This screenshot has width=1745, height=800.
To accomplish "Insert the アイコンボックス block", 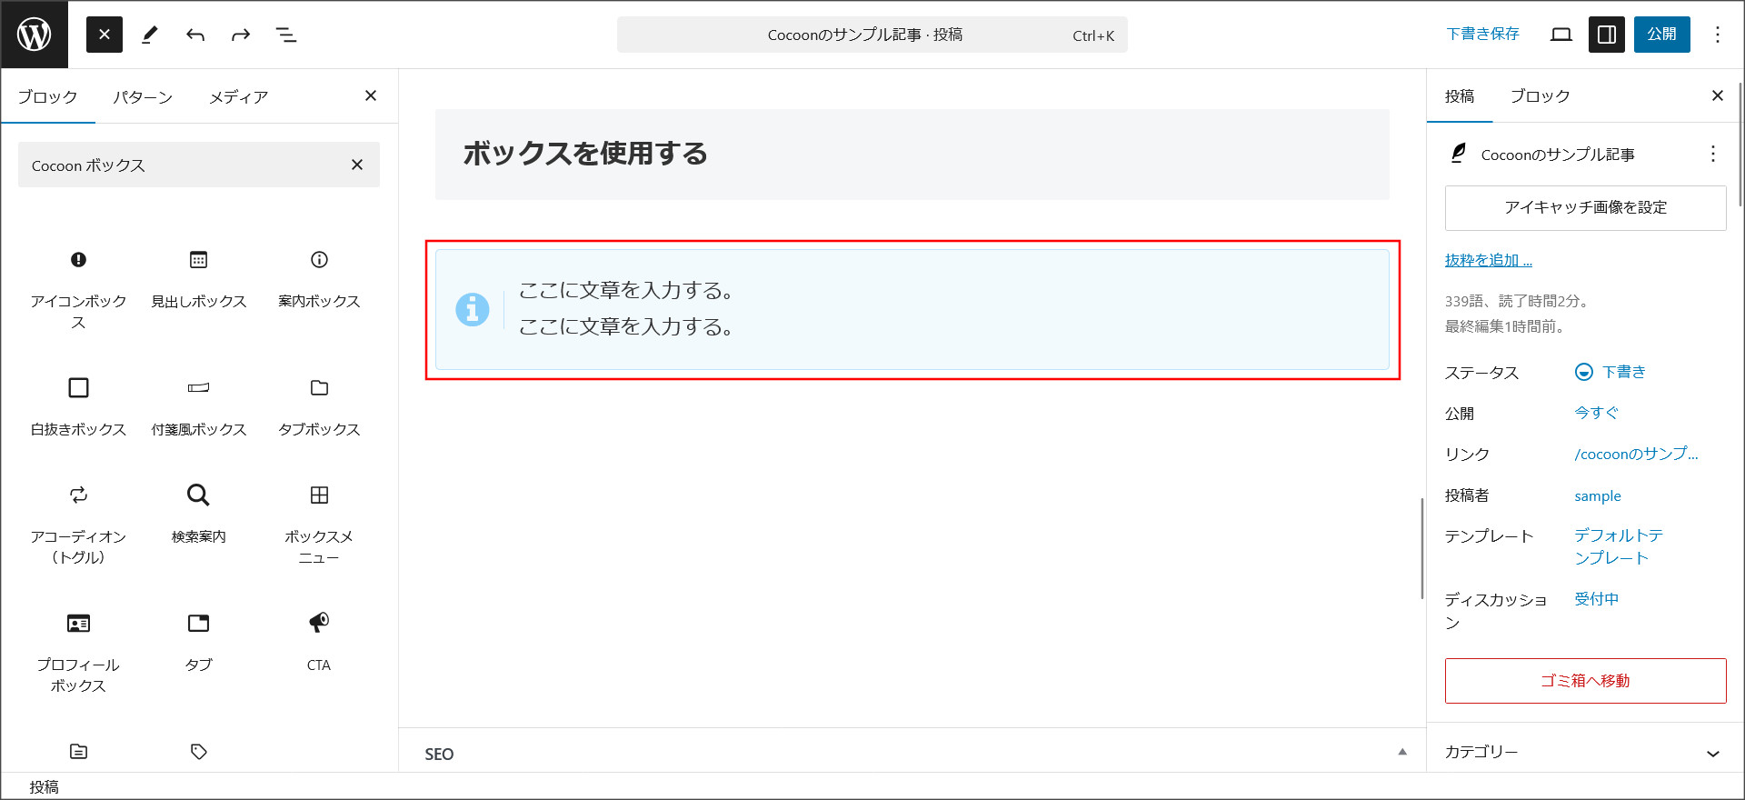I will click(x=78, y=289).
